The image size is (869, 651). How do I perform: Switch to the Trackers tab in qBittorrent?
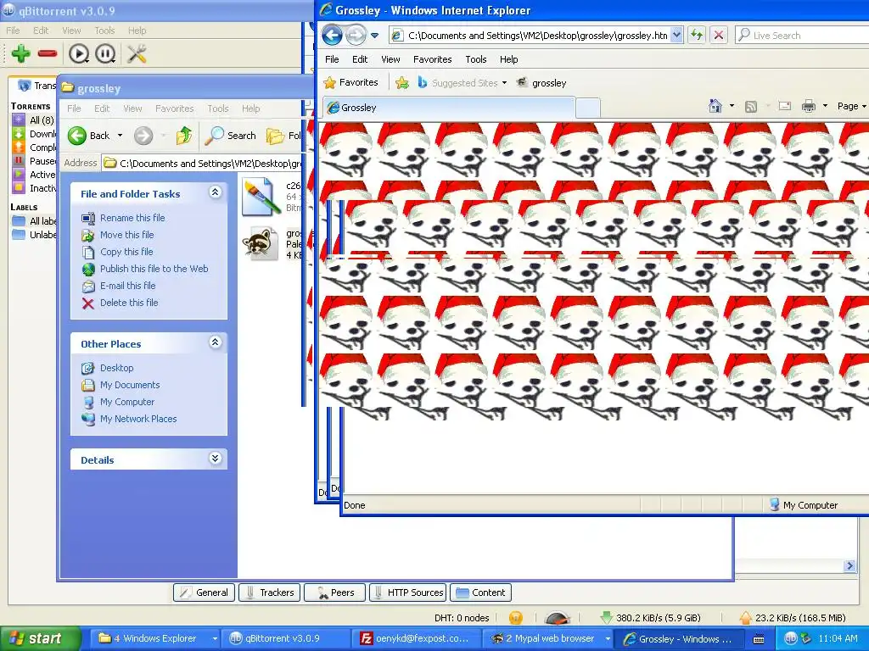point(270,593)
